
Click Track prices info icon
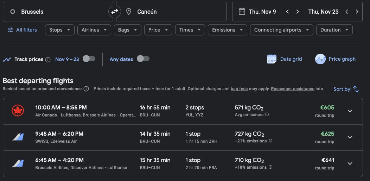[x=48, y=60]
